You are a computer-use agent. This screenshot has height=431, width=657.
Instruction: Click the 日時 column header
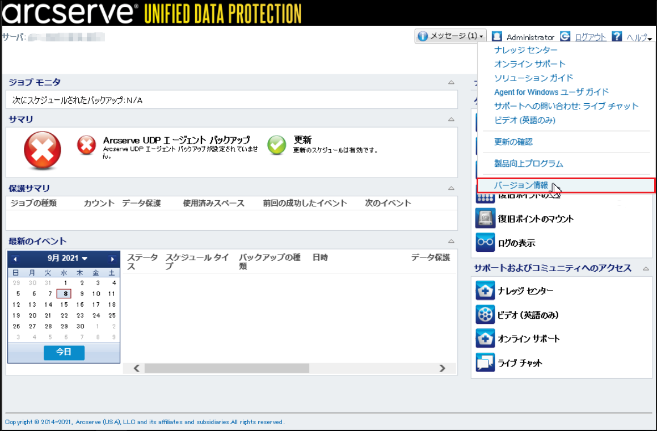coord(320,257)
